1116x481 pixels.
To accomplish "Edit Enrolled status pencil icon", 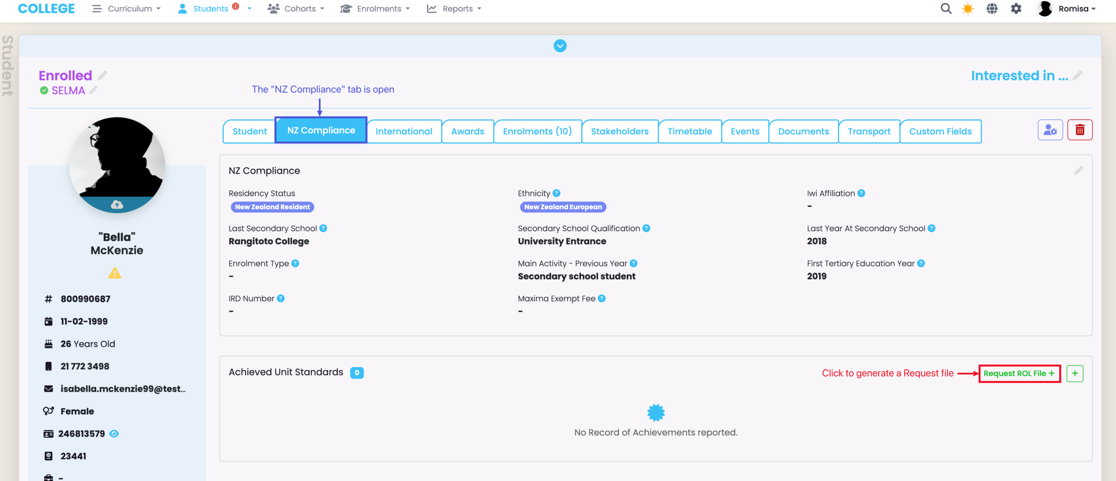I will point(102,76).
